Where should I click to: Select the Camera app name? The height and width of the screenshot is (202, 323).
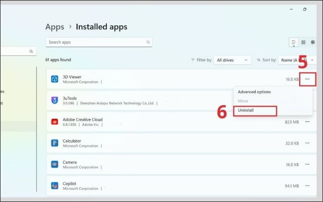click(69, 162)
